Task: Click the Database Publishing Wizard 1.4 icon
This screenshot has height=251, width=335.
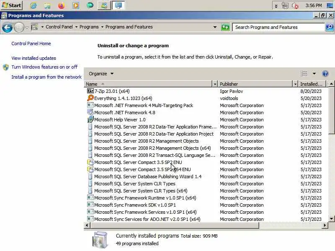Action: click(90, 176)
